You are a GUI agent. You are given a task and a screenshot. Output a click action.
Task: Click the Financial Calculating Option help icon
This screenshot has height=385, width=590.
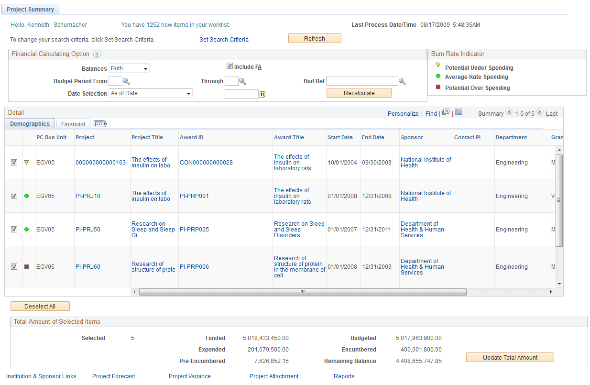pyautogui.click(x=97, y=54)
